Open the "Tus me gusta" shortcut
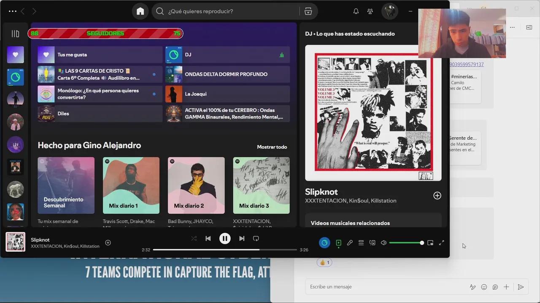This screenshot has height=303, width=540. tap(100, 55)
